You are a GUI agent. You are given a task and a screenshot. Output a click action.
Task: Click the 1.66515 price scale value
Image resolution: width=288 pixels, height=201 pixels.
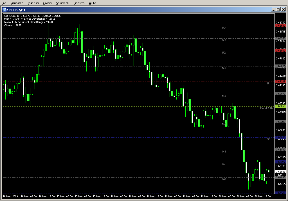tap(281, 112)
